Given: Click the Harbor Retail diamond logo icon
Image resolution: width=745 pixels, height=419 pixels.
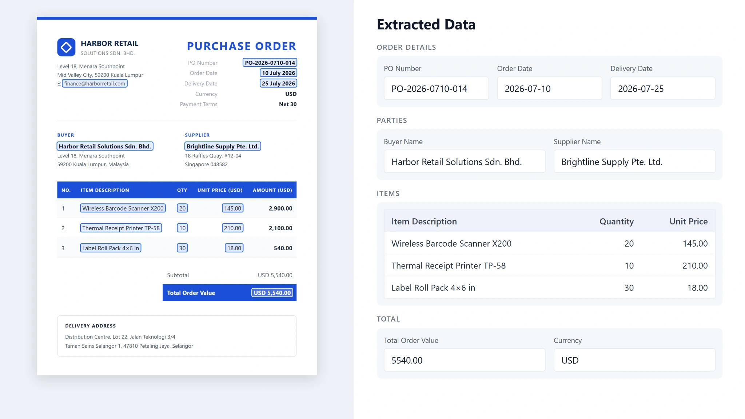Looking at the screenshot, I should [x=66, y=47].
